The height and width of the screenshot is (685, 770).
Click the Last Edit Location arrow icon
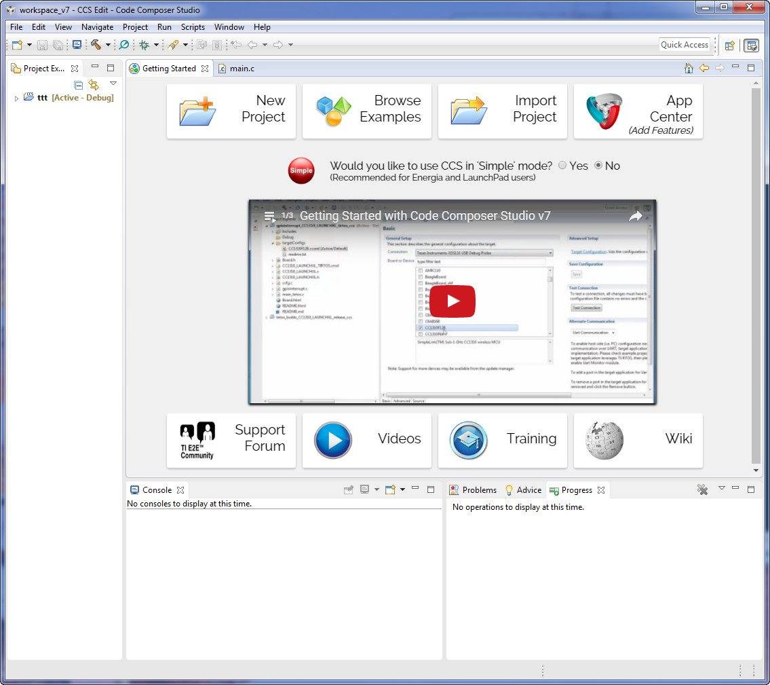(x=236, y=45)
